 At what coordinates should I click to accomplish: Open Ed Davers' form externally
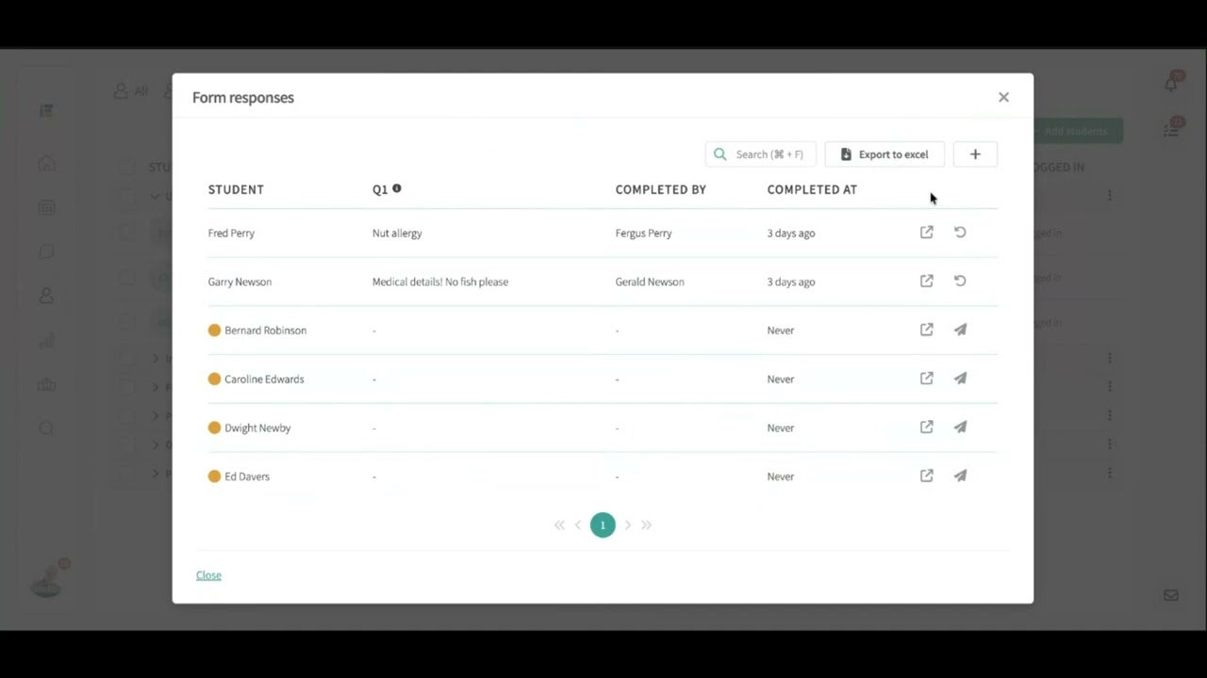pyautogui.click(x=927, y=476)
